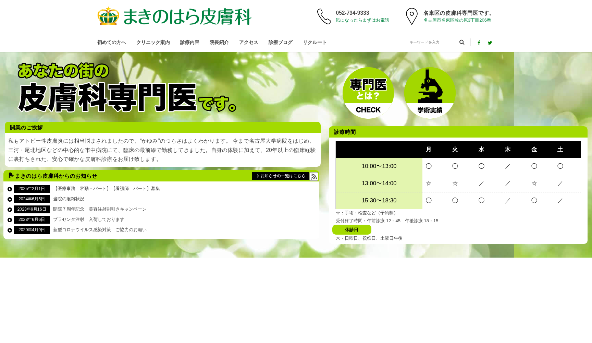The image size is (592, 343).
Task: Click the search magnifier icon
Action: 462,42
